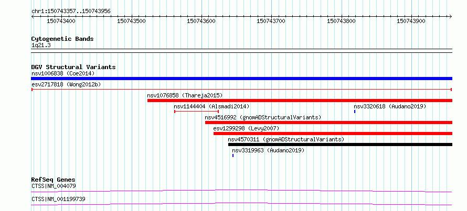Image resolution: width=467 pixels, height=211 pixels.
Task: Click the red nsv4516992 gnomAD variant bar
Action: [328, 123]
